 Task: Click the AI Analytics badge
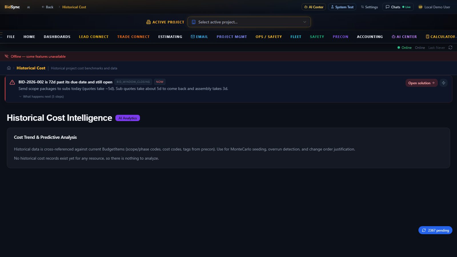pyautogui.click(x=128, y=118)
